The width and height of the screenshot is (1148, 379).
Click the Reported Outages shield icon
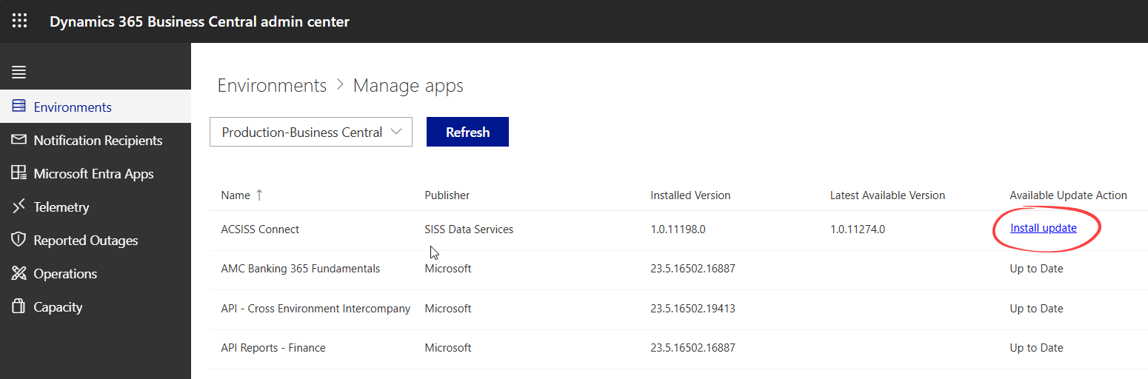(19, 240)
